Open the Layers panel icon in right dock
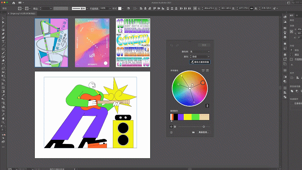This screenshot has width=302, height=170. pyautogui.click(x=285, y=55)
